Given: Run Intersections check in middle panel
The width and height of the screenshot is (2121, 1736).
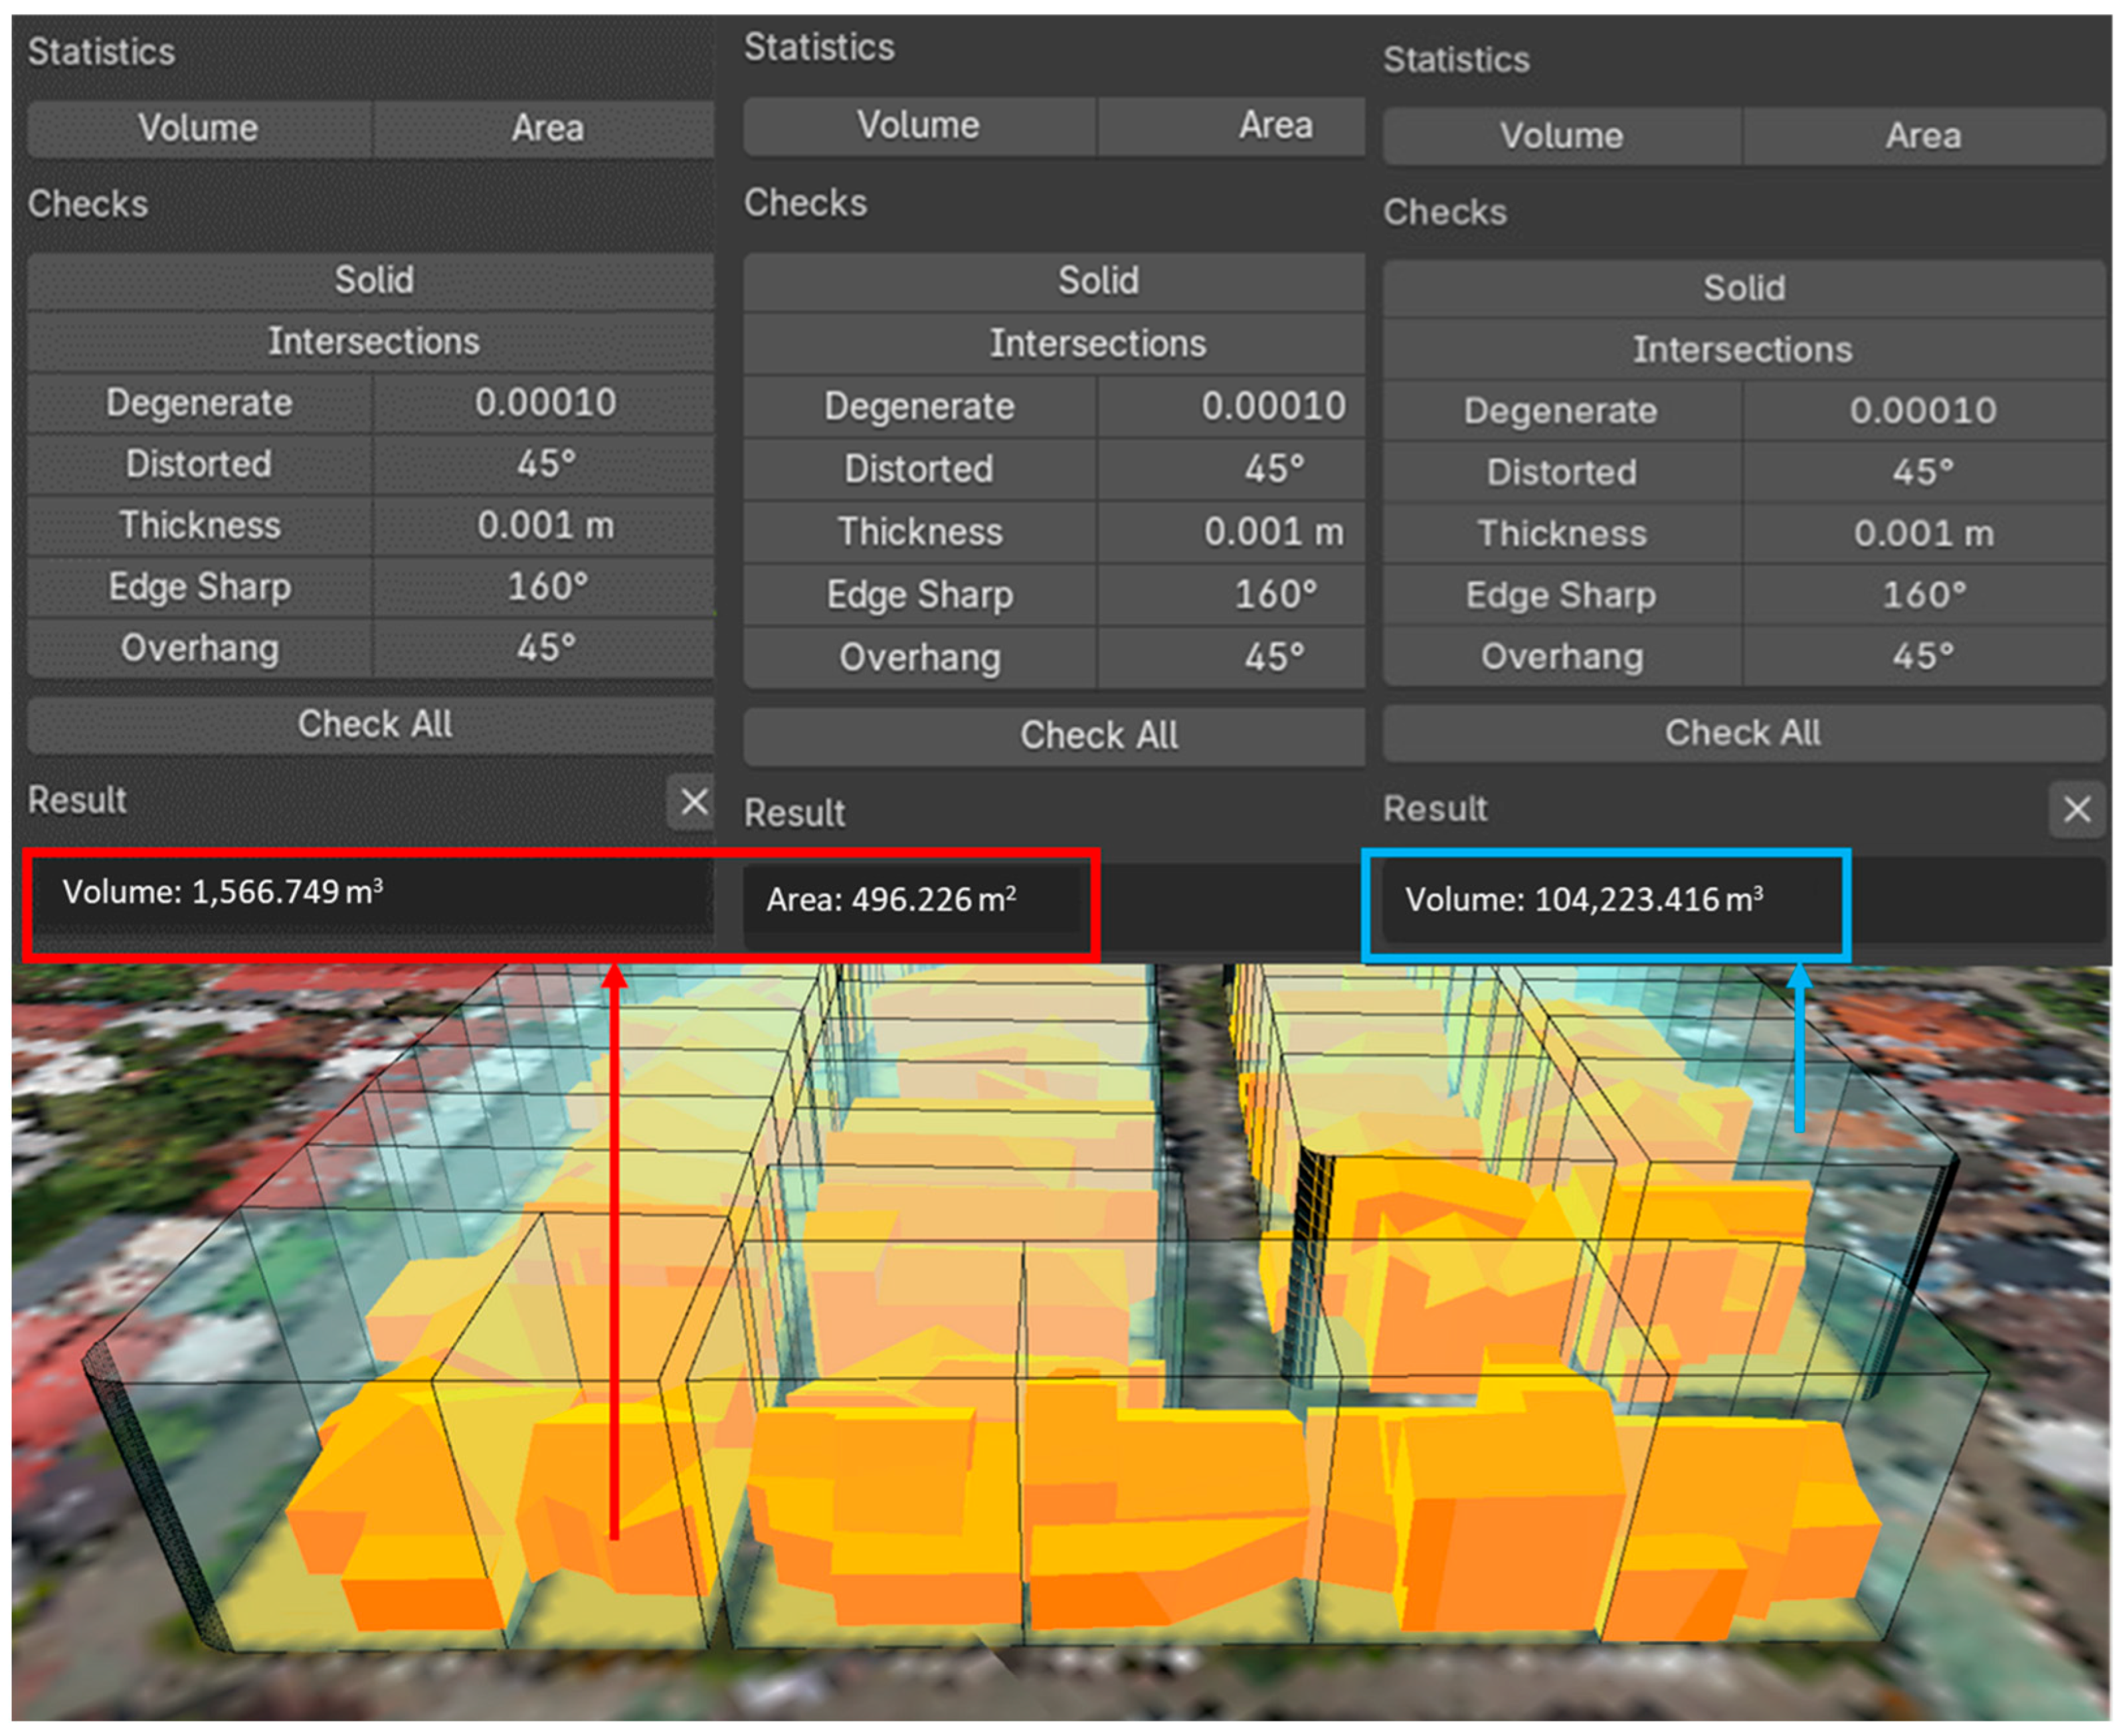Looking at the screenshot, I should coord(1097,343).
